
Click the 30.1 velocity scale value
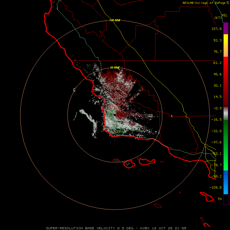pyautogui.click(x=217, y=86)
